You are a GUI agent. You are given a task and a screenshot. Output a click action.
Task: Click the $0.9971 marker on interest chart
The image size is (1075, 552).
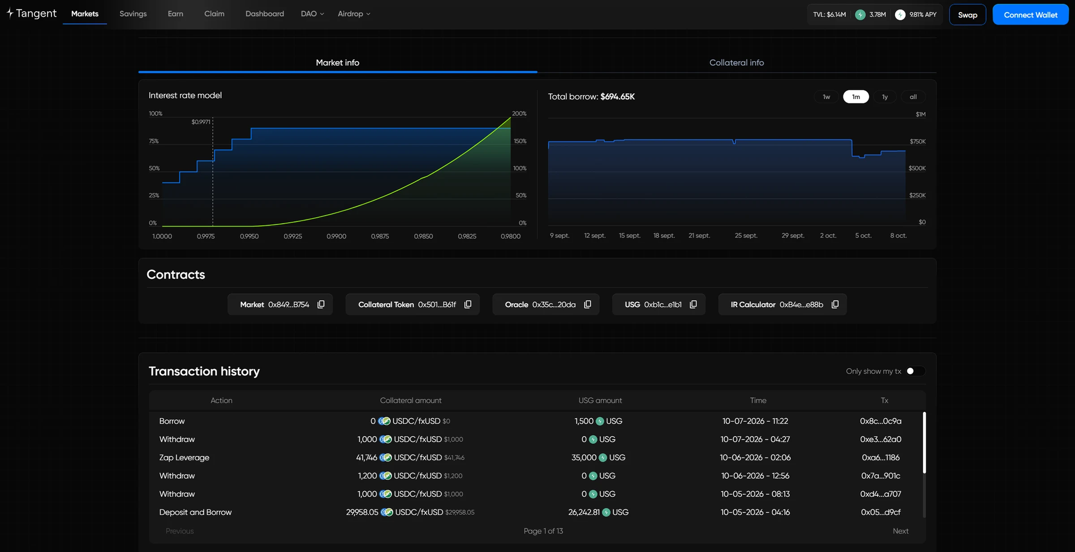click(x=201, y=122)
